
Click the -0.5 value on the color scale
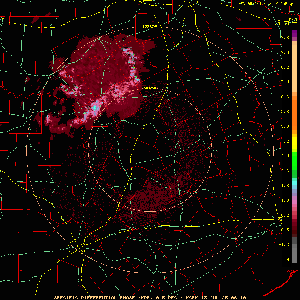coord(284,230)
